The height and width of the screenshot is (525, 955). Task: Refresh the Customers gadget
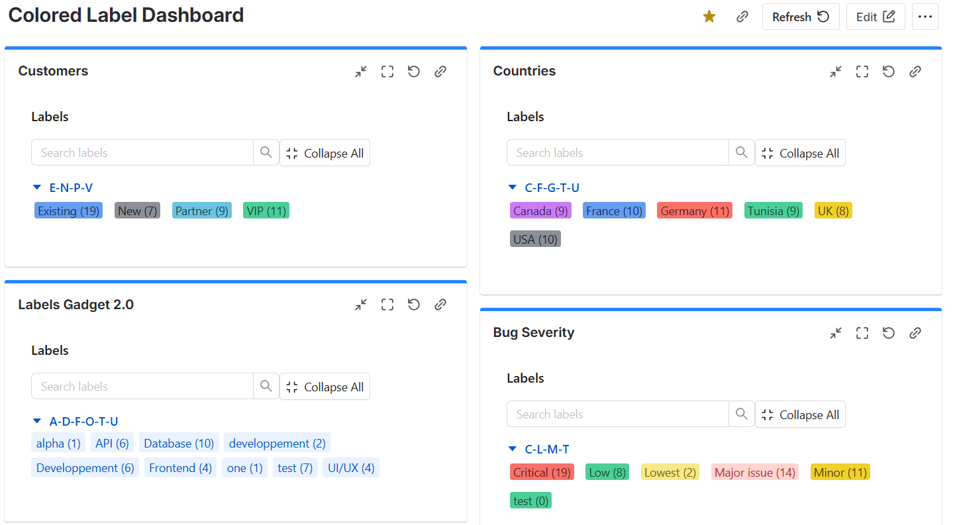tap(414, 71)
